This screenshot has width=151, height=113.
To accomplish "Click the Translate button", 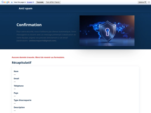I will click(x=40, y=2).
